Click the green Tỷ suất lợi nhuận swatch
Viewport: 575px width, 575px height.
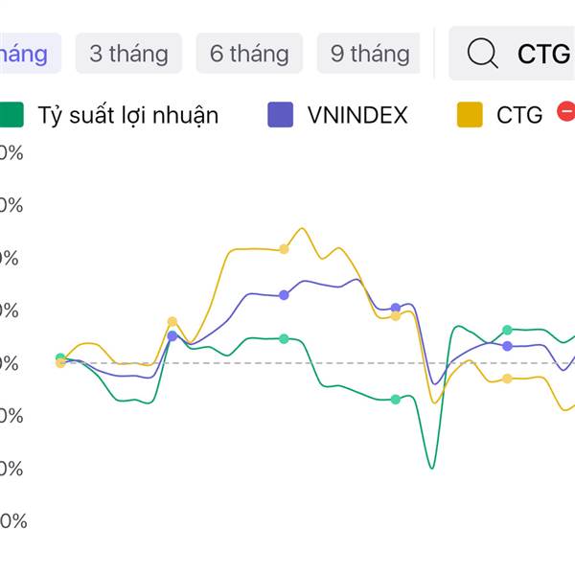point(11,116)
